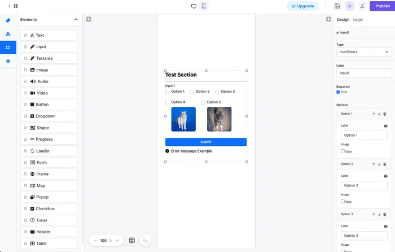Collapse the Elements panel chevron

76,20
